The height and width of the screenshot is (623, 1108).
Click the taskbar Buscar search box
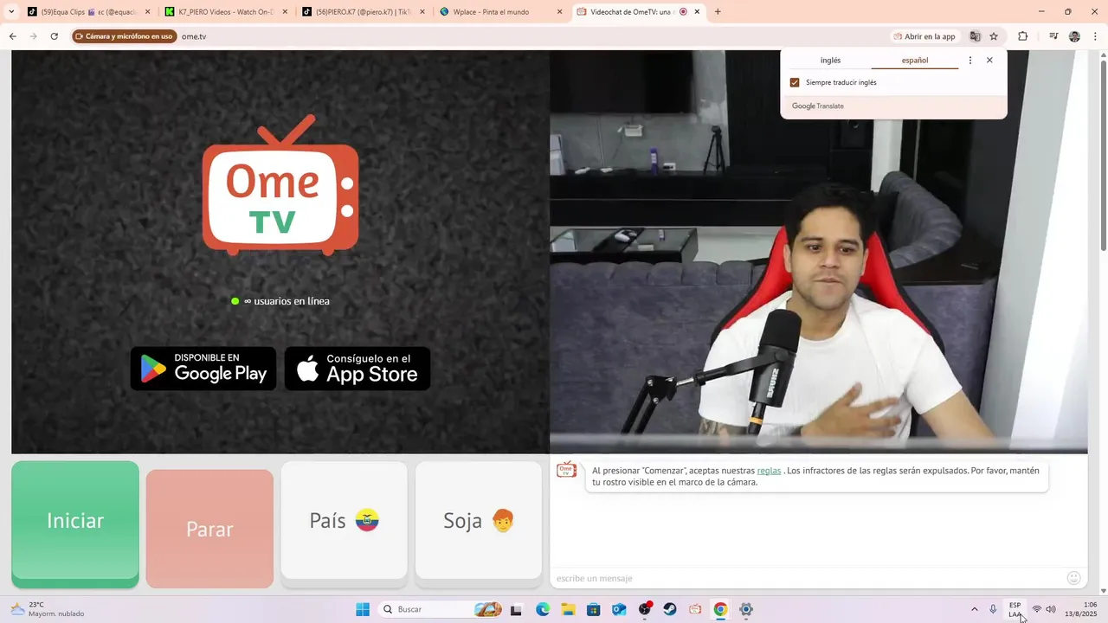pos(441,609)
